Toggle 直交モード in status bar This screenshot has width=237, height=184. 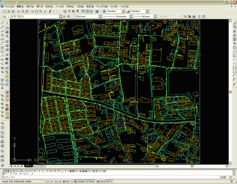tap(67, 182)
